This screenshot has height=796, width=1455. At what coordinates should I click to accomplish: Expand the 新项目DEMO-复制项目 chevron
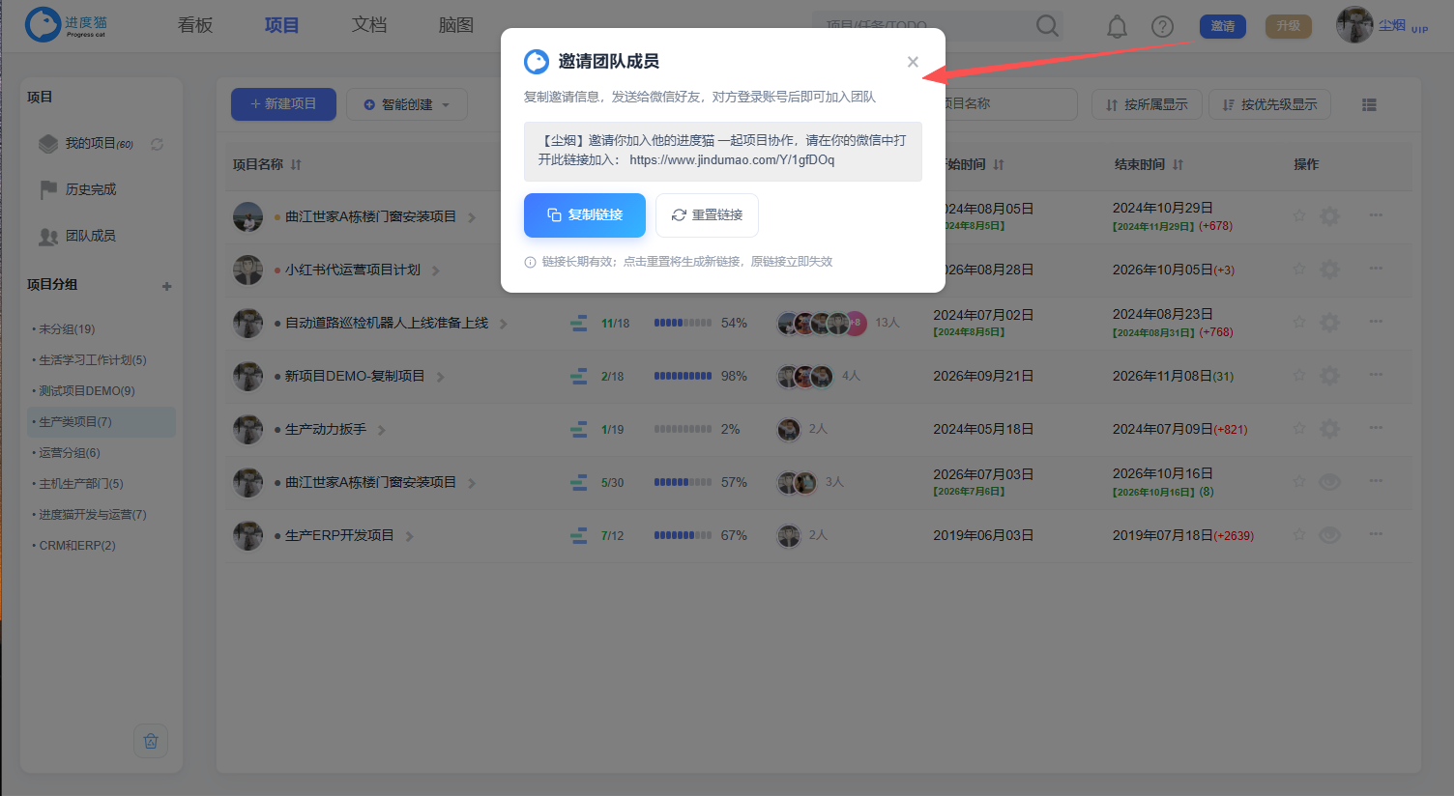click(x=441, y=377)
